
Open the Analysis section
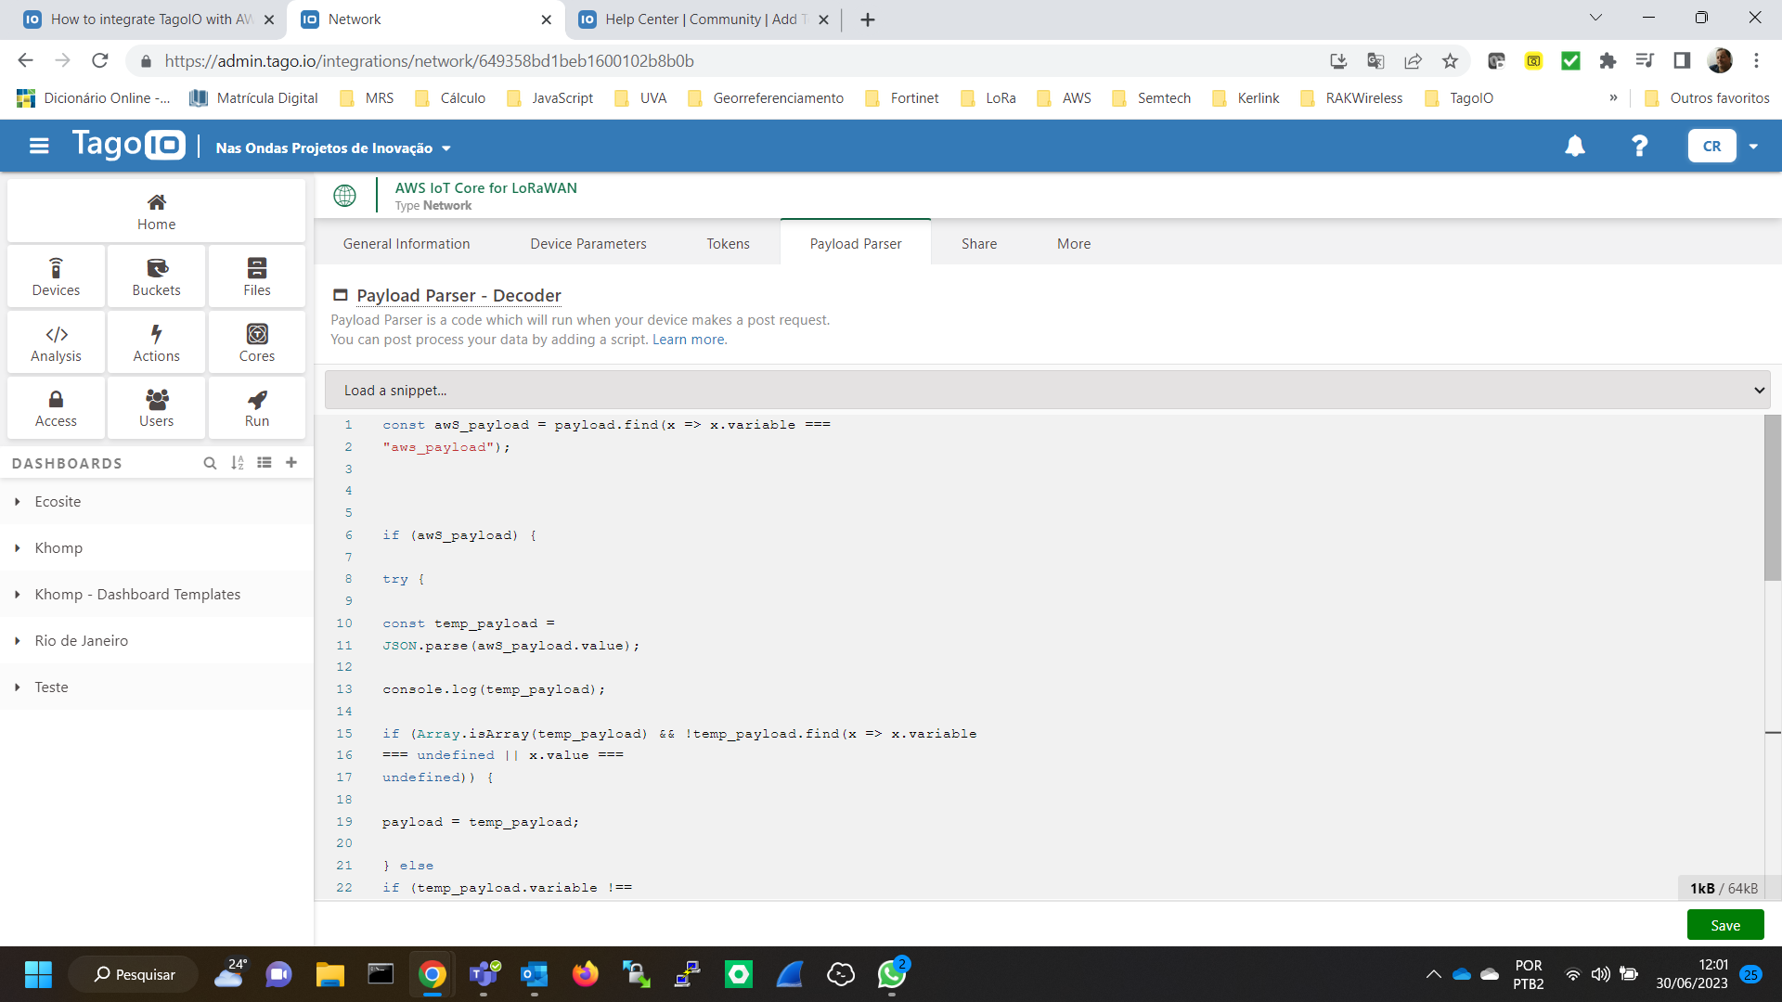pos(56,342)
